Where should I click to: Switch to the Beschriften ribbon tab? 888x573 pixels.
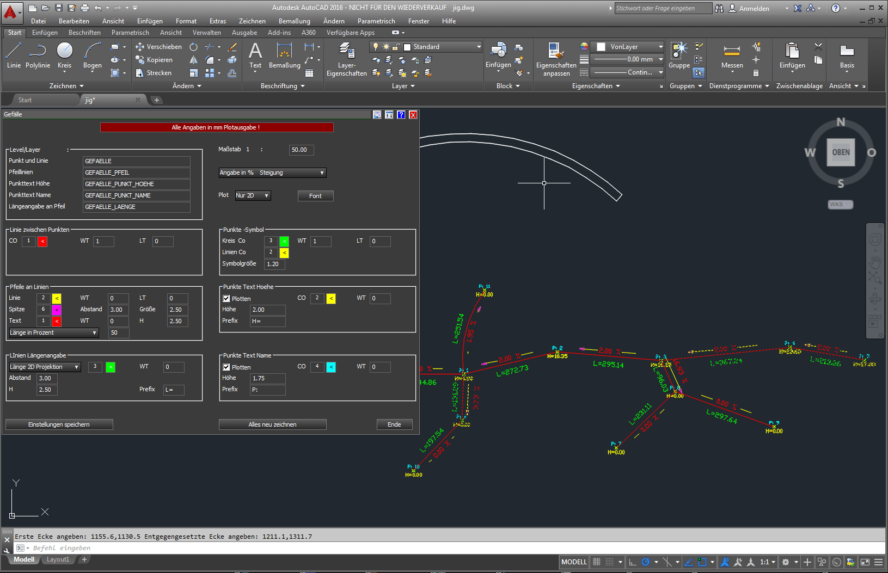[x=84, y=33]
